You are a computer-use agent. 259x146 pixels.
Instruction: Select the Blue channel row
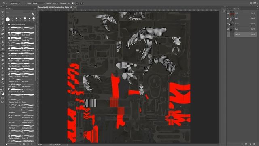[242, 29]
